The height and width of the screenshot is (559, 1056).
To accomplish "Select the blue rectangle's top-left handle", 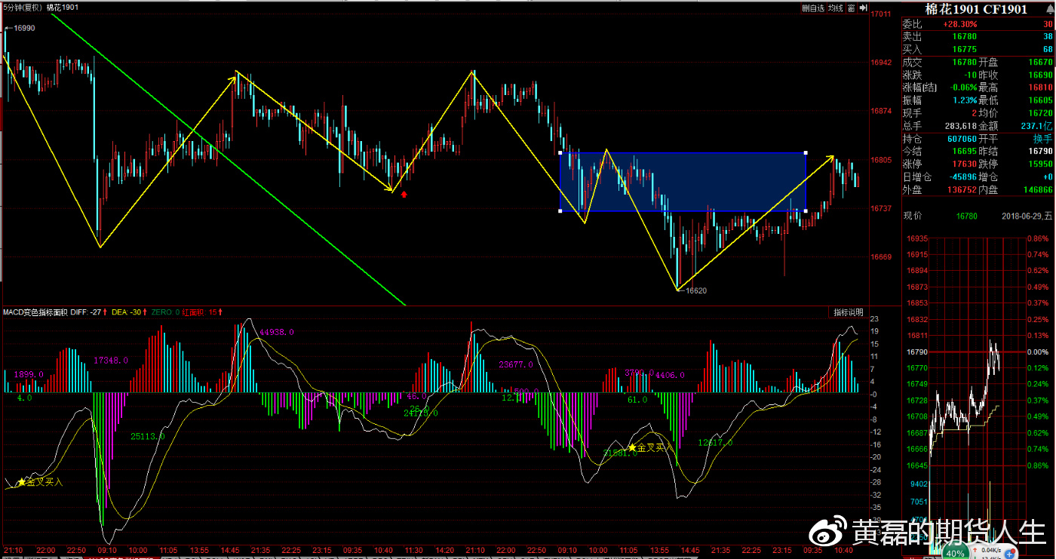I will point(560,152).
